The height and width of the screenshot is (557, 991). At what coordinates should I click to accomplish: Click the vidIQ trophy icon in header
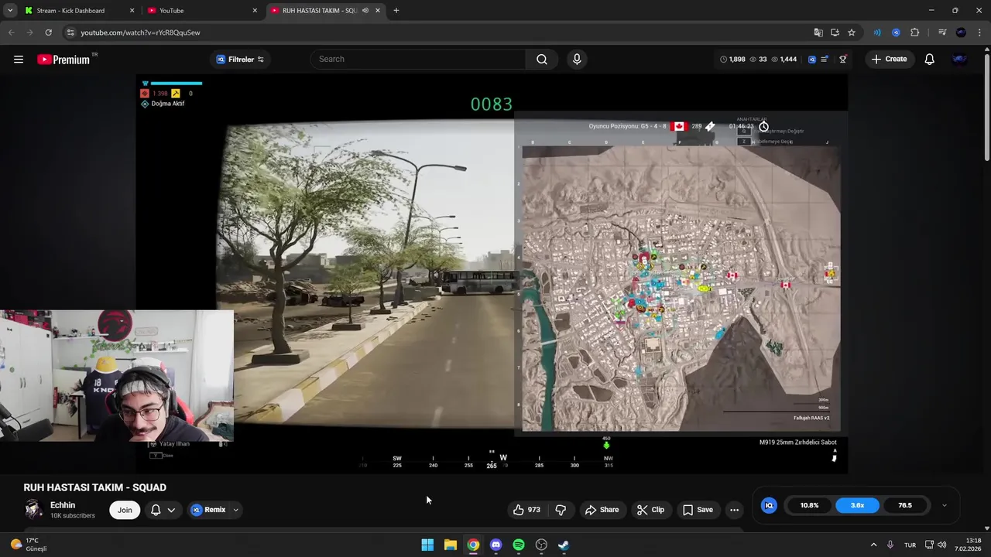842,59
